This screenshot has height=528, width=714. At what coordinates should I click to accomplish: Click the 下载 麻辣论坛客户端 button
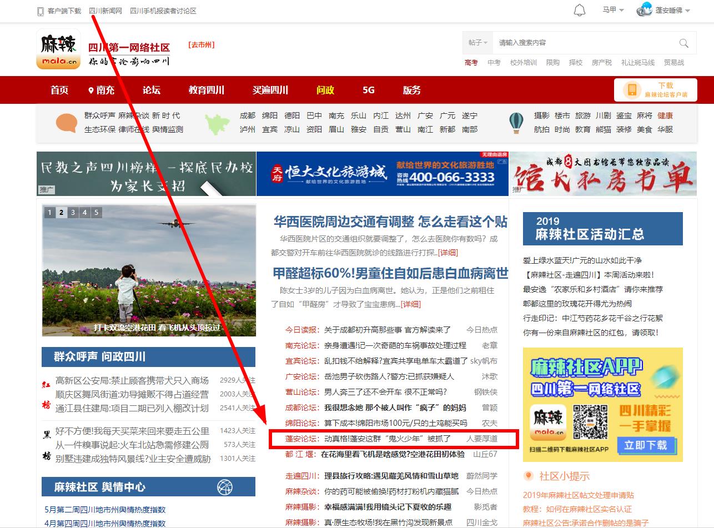[656, 90]
